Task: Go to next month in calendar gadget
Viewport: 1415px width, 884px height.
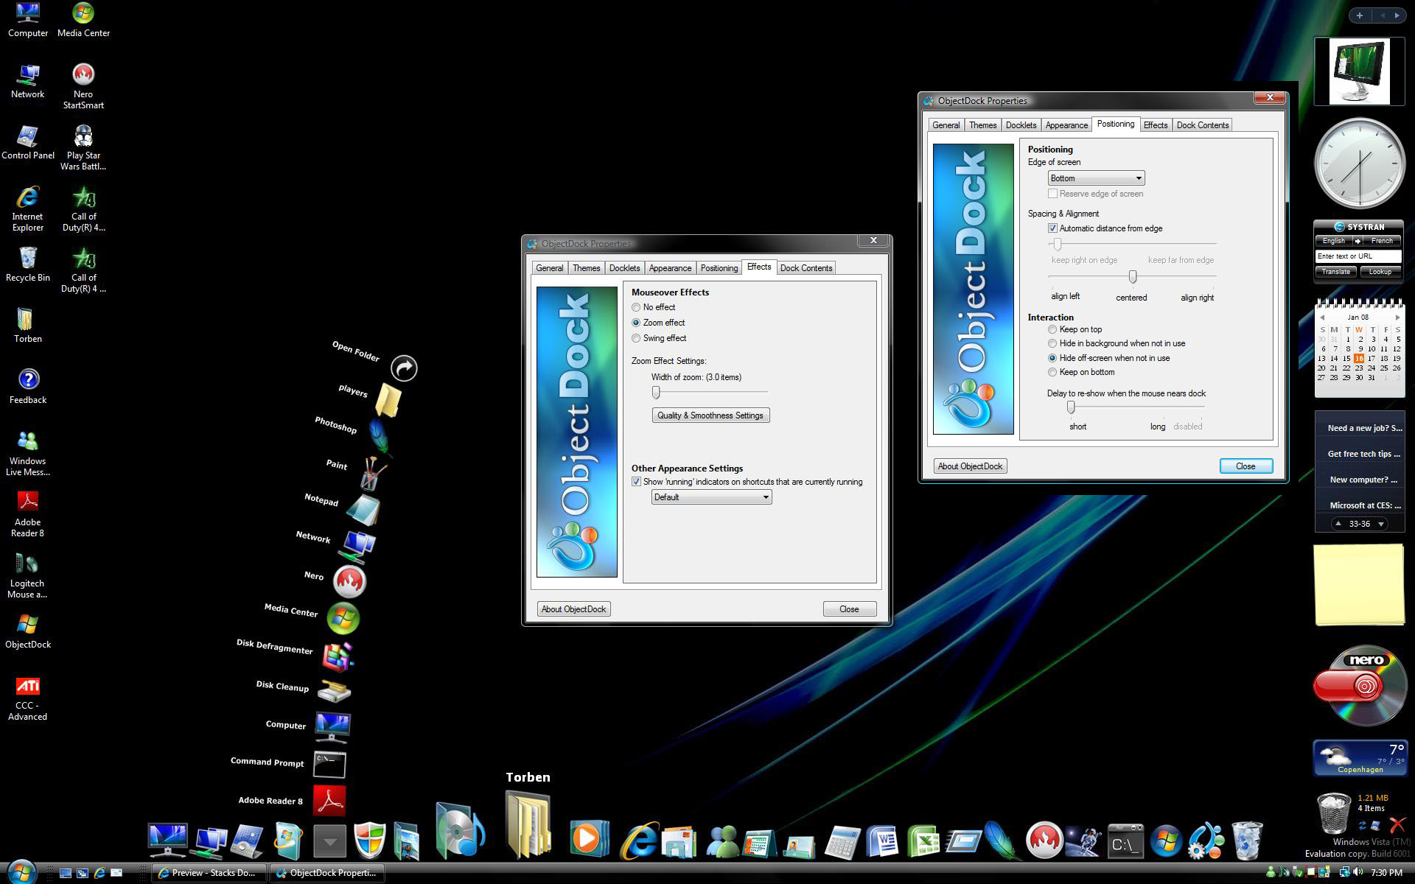Action: click(x=1397, y=318)
